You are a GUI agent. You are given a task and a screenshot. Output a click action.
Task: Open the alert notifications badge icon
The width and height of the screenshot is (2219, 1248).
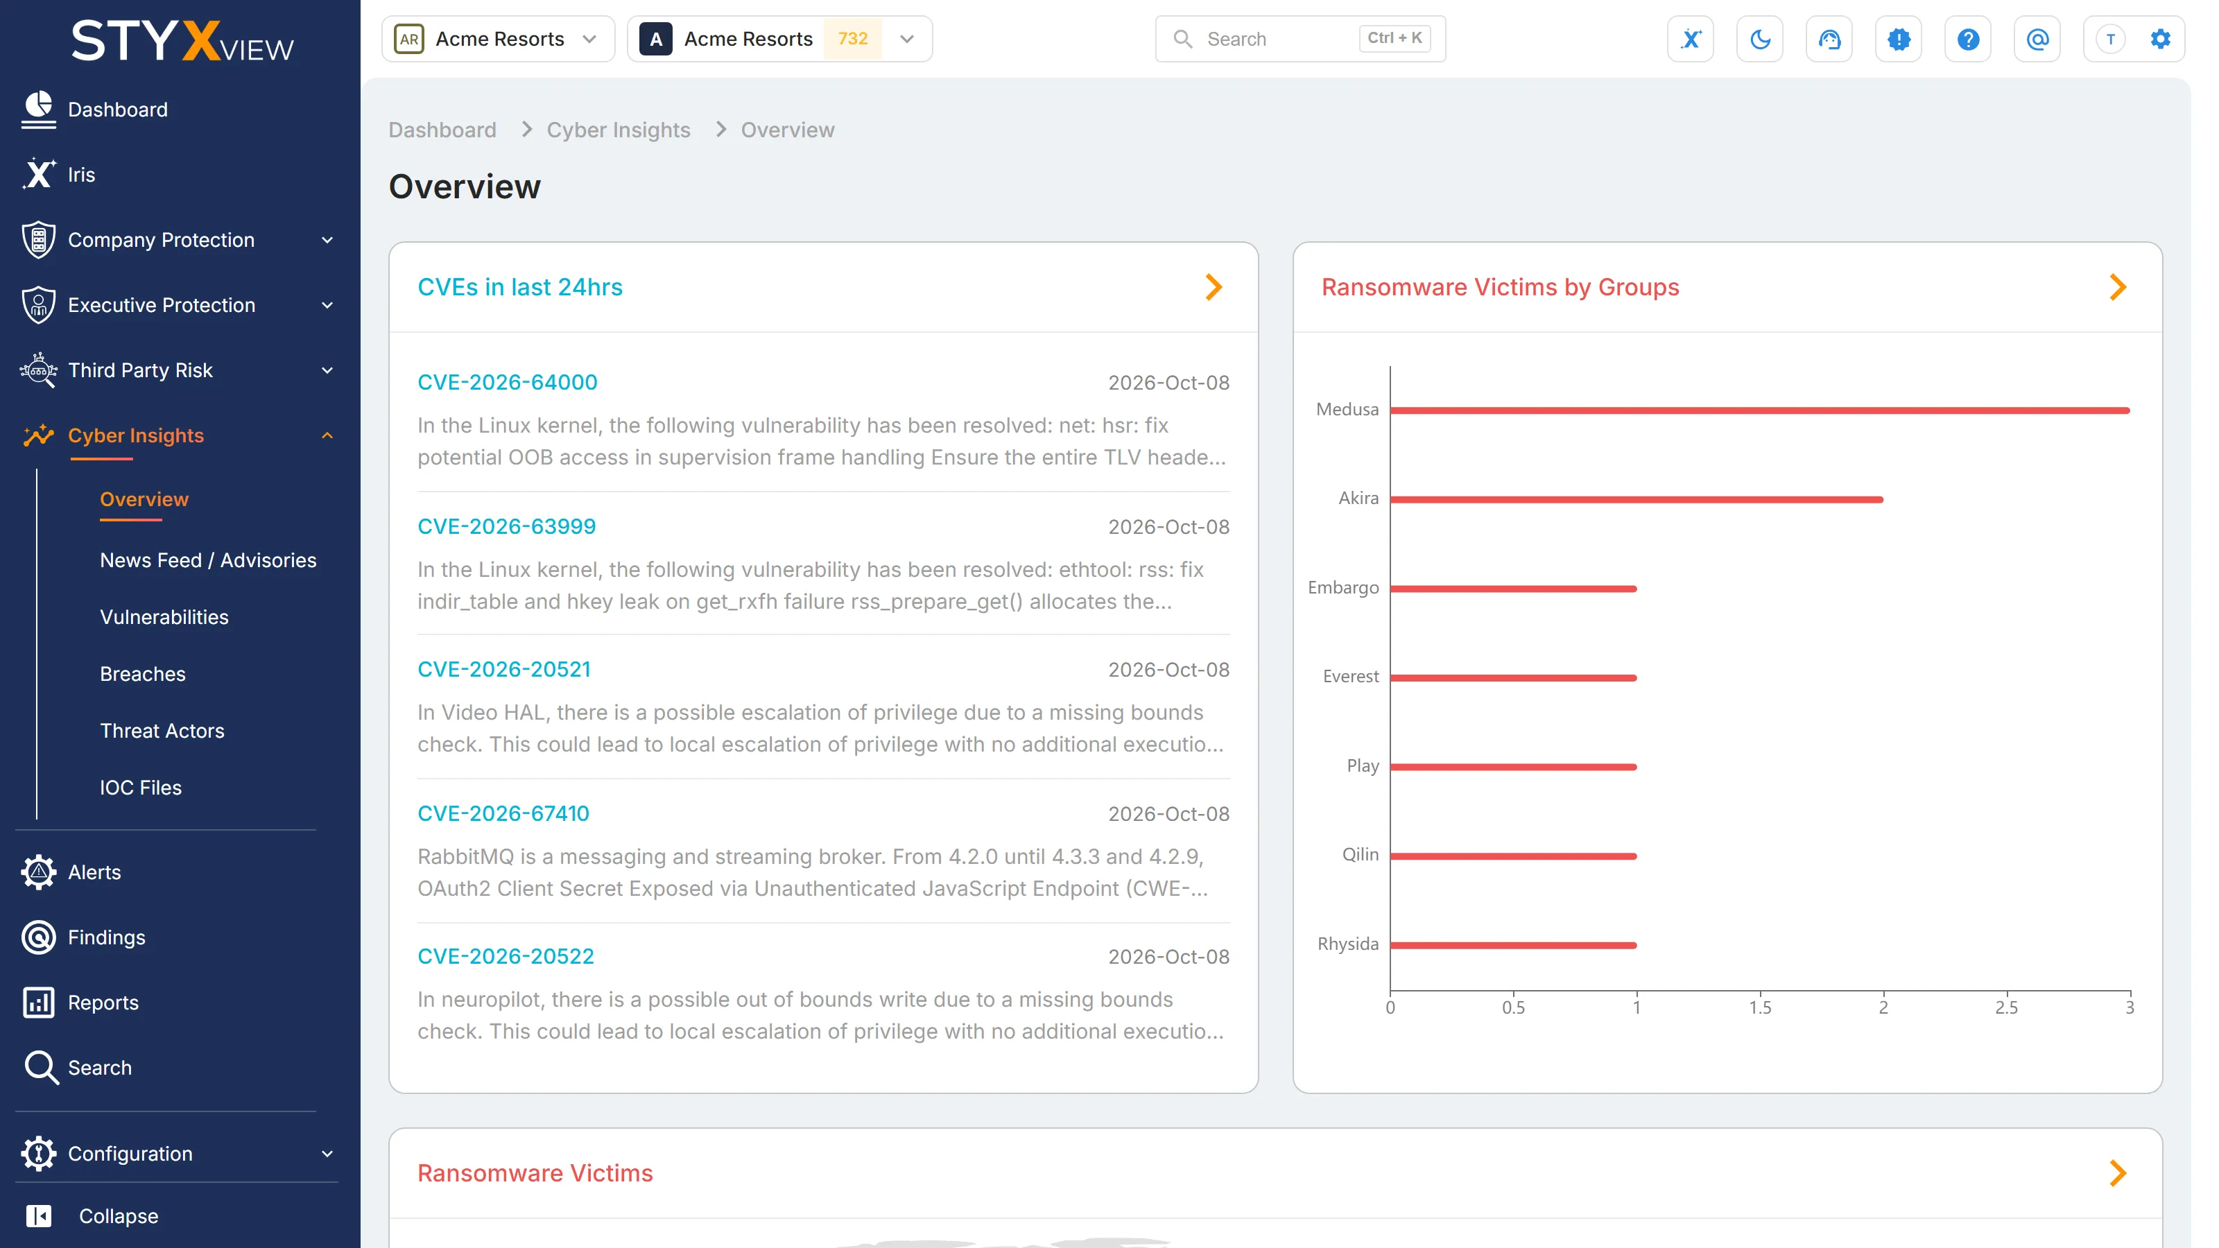[1899, 39]
